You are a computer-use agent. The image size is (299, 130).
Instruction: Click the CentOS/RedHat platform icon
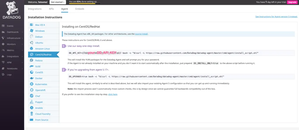32,55
